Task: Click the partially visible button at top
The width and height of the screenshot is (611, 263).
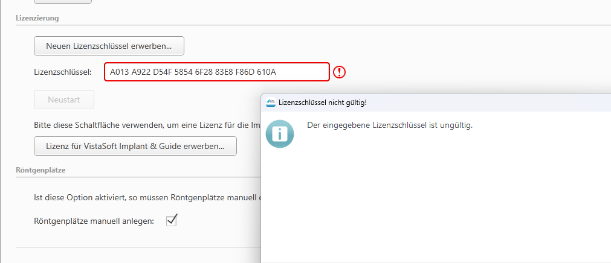Action: pos(62,1)
